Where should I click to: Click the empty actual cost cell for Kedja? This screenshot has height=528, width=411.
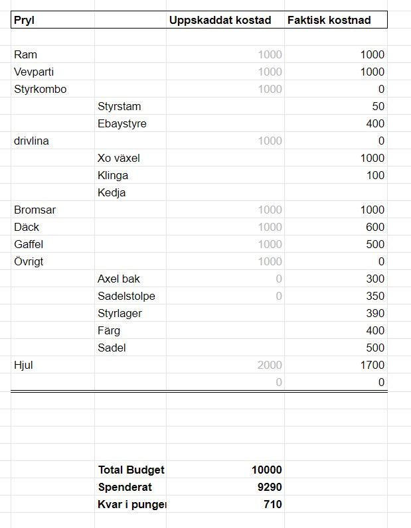336,192
